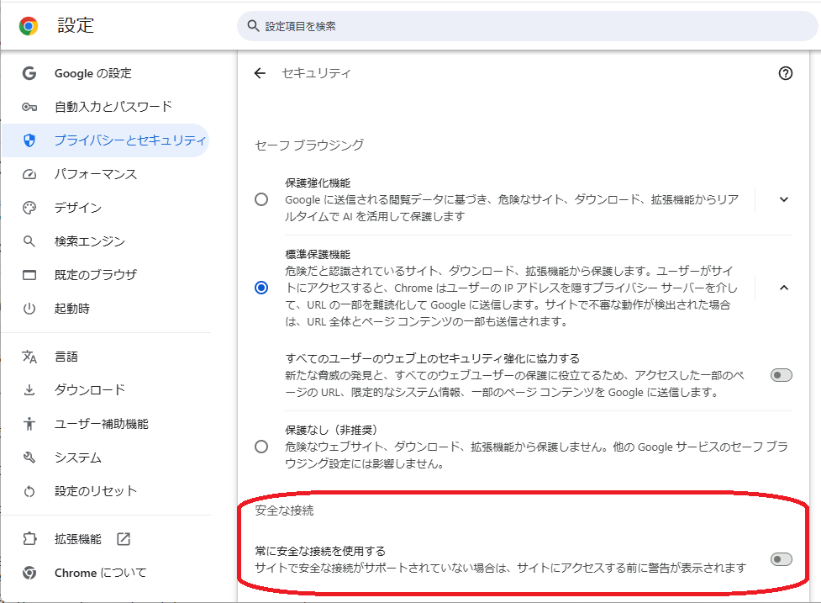This screenshot has width=821, height=603.
Task: Open 既定のブラウザ settings page
Action: click(x=106, y=275)
